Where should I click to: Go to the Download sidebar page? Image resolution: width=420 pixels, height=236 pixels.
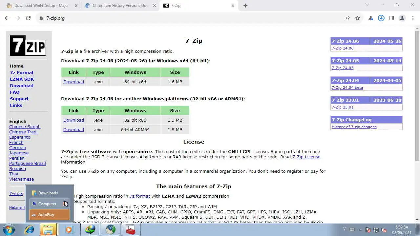22,86
